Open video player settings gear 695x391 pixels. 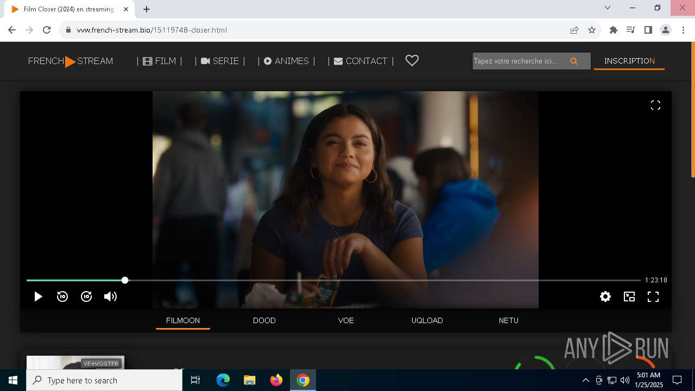605,297
